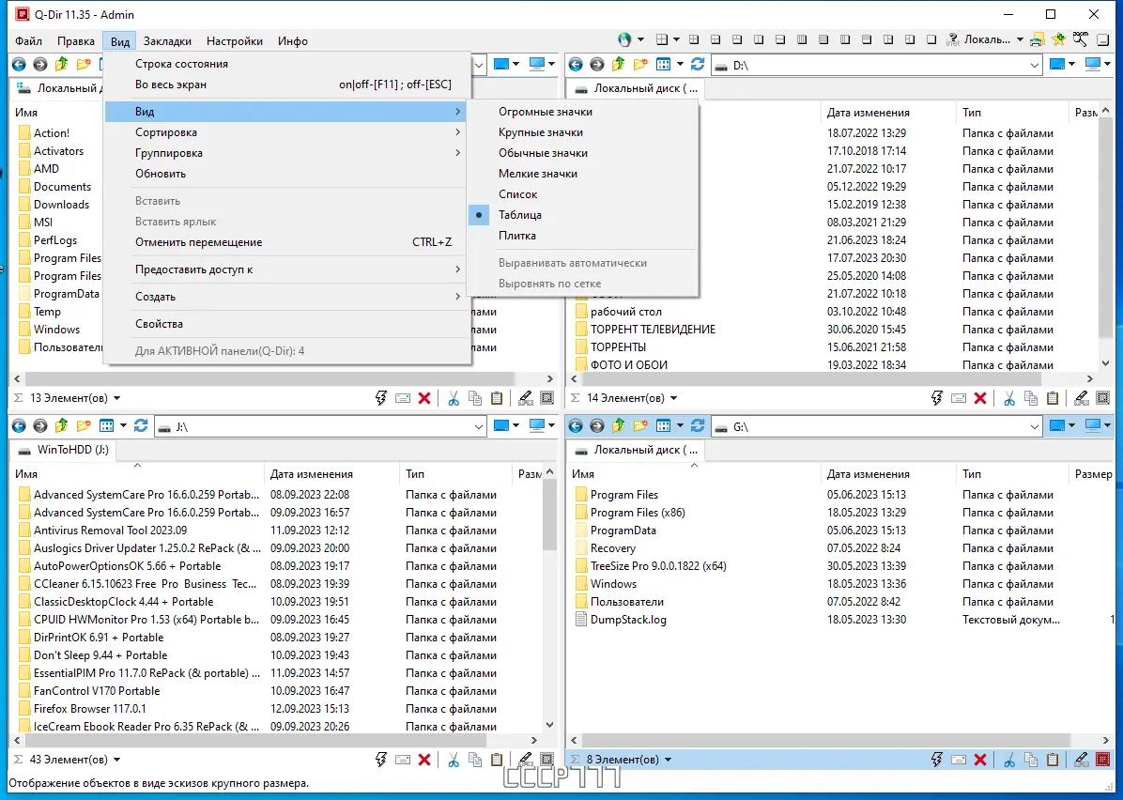This screenshot has height=800, width=1123.
Task: Select the checked Таблица view option
Action: [x=520, y=215]
